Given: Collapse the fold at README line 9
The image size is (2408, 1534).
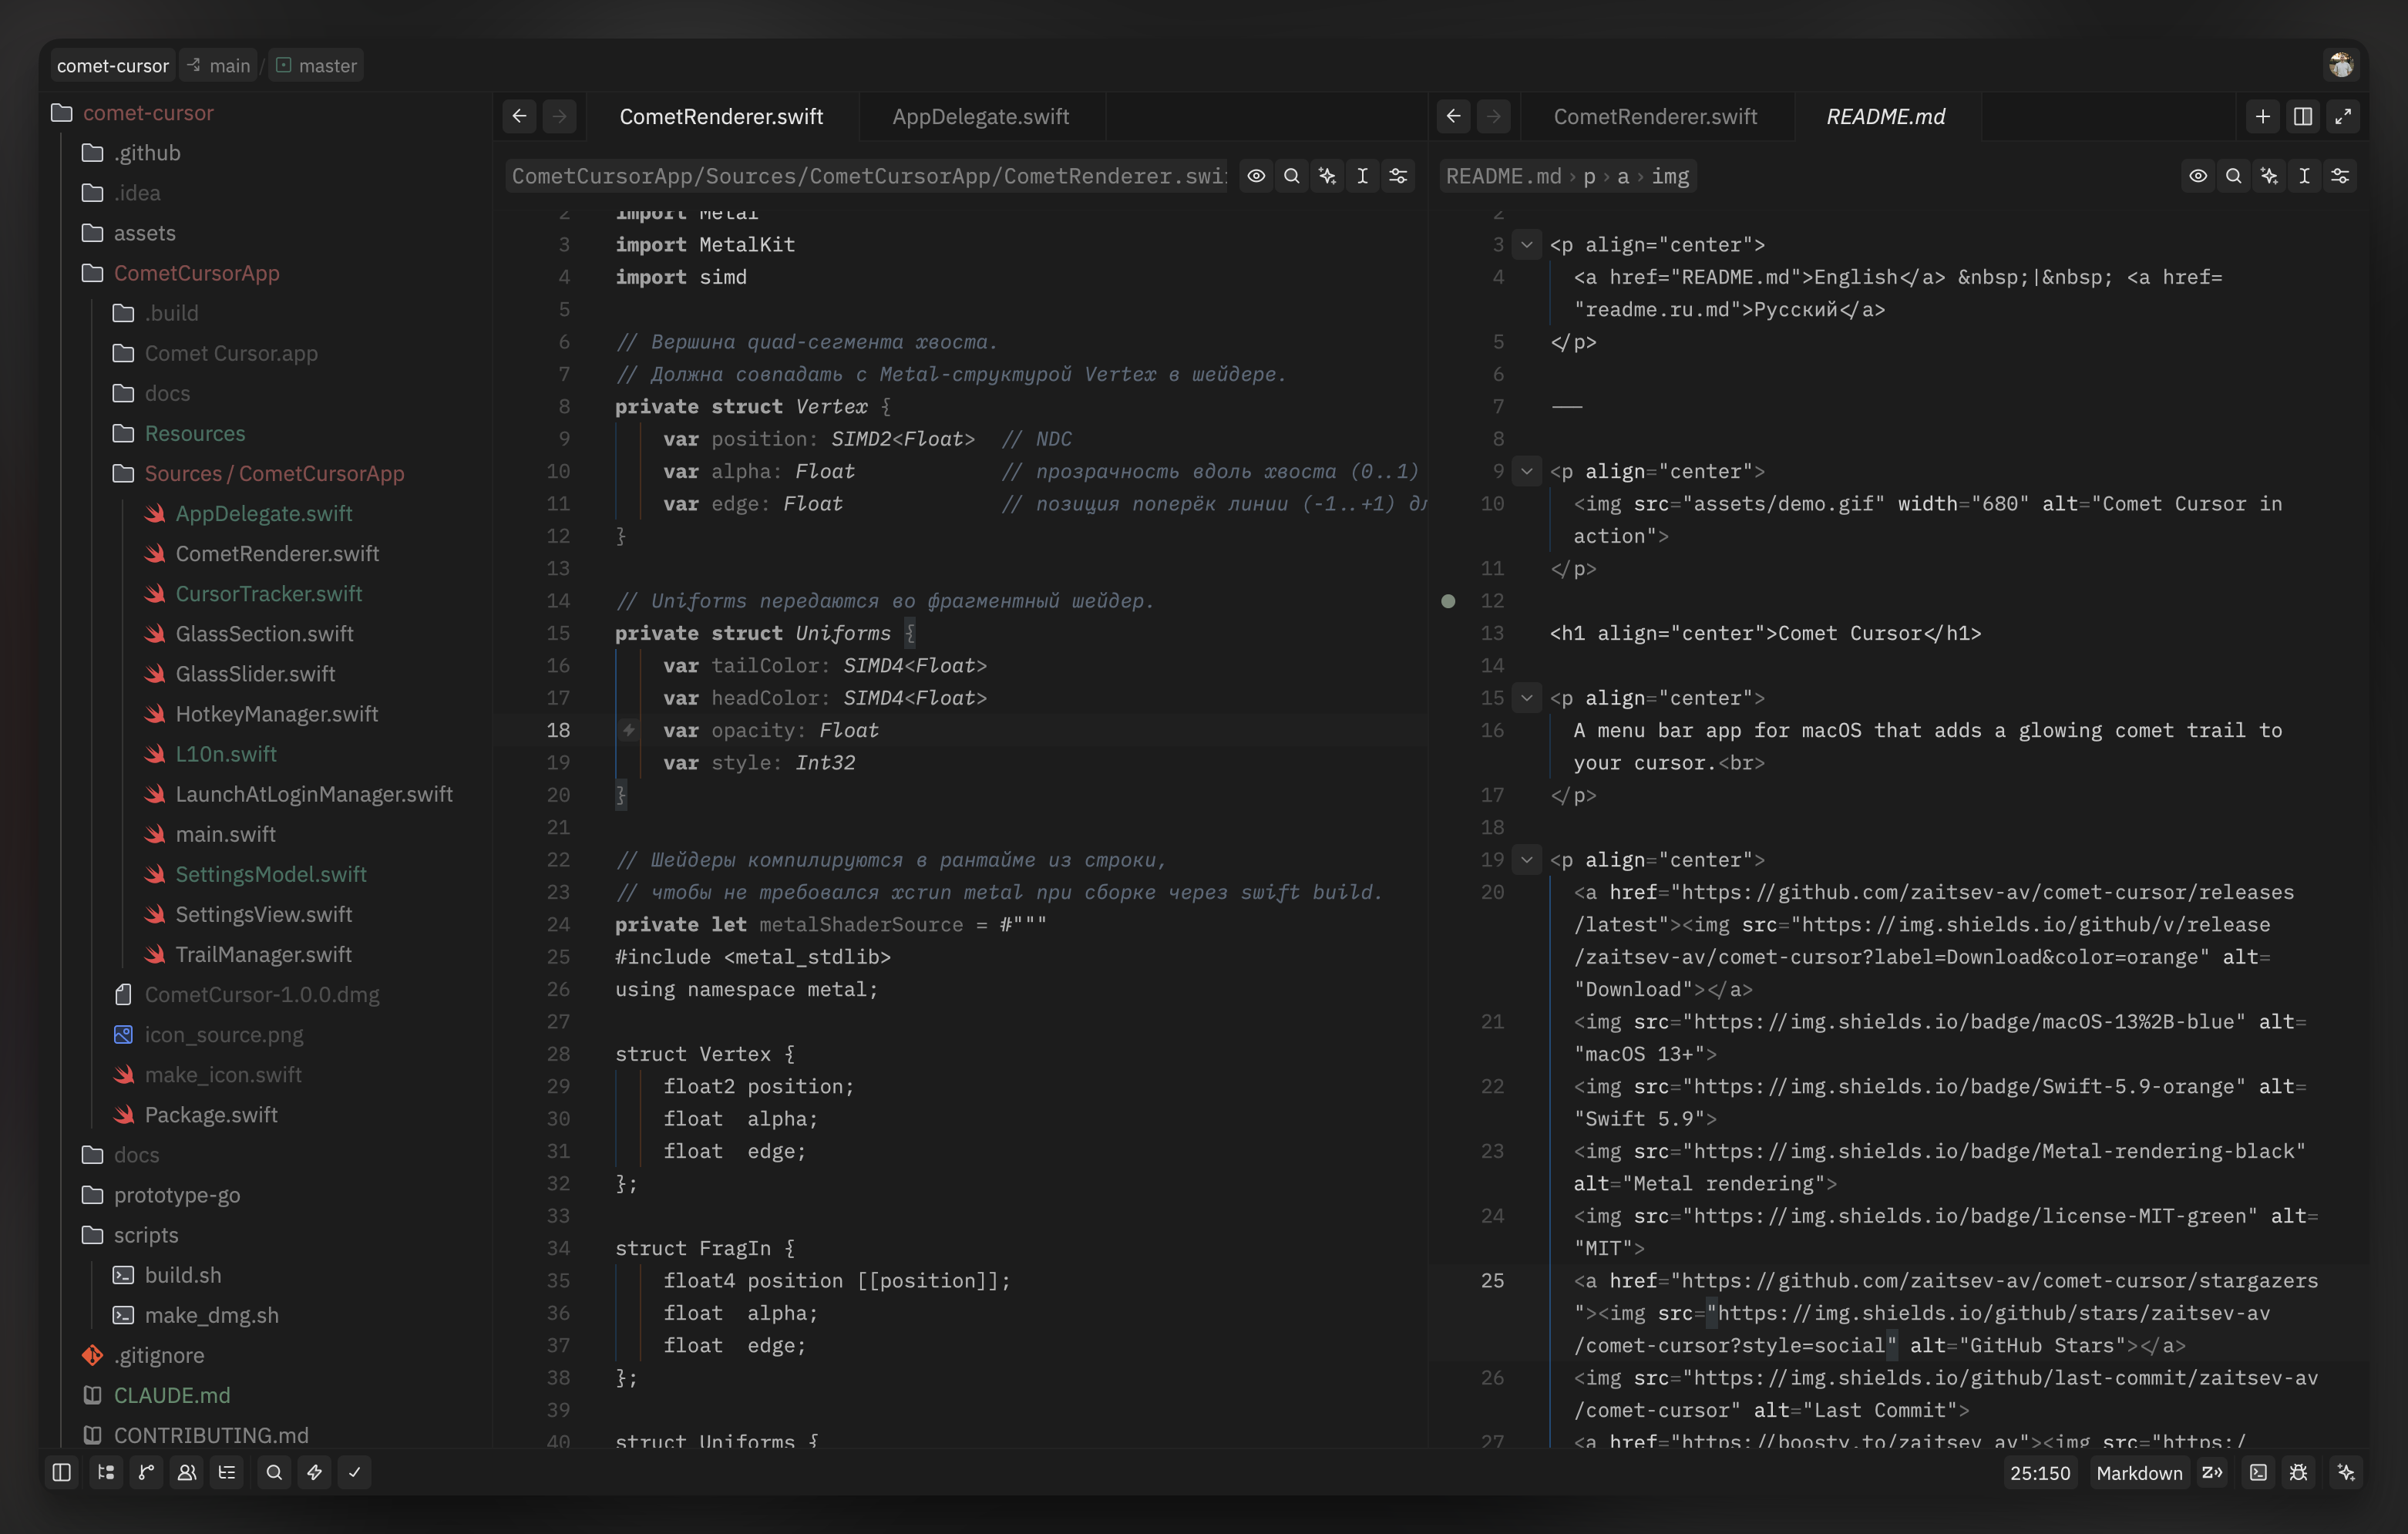Looking at the screenshot, I should (x=1527, y=471).
